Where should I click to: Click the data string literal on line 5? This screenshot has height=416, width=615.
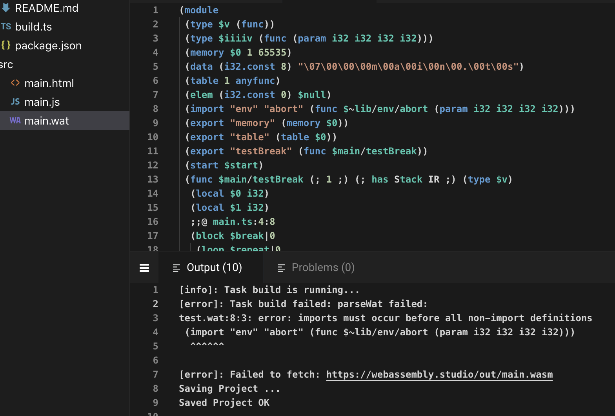pos(408,67)
